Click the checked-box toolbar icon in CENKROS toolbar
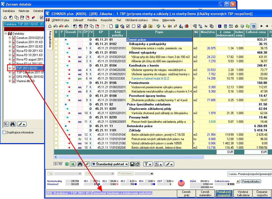Screen dimensions: 272x199 coord(128,26)
